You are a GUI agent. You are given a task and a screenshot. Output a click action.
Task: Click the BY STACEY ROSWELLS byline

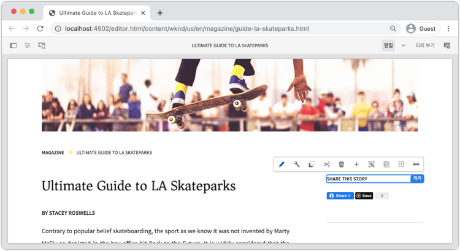pos(68,213)
